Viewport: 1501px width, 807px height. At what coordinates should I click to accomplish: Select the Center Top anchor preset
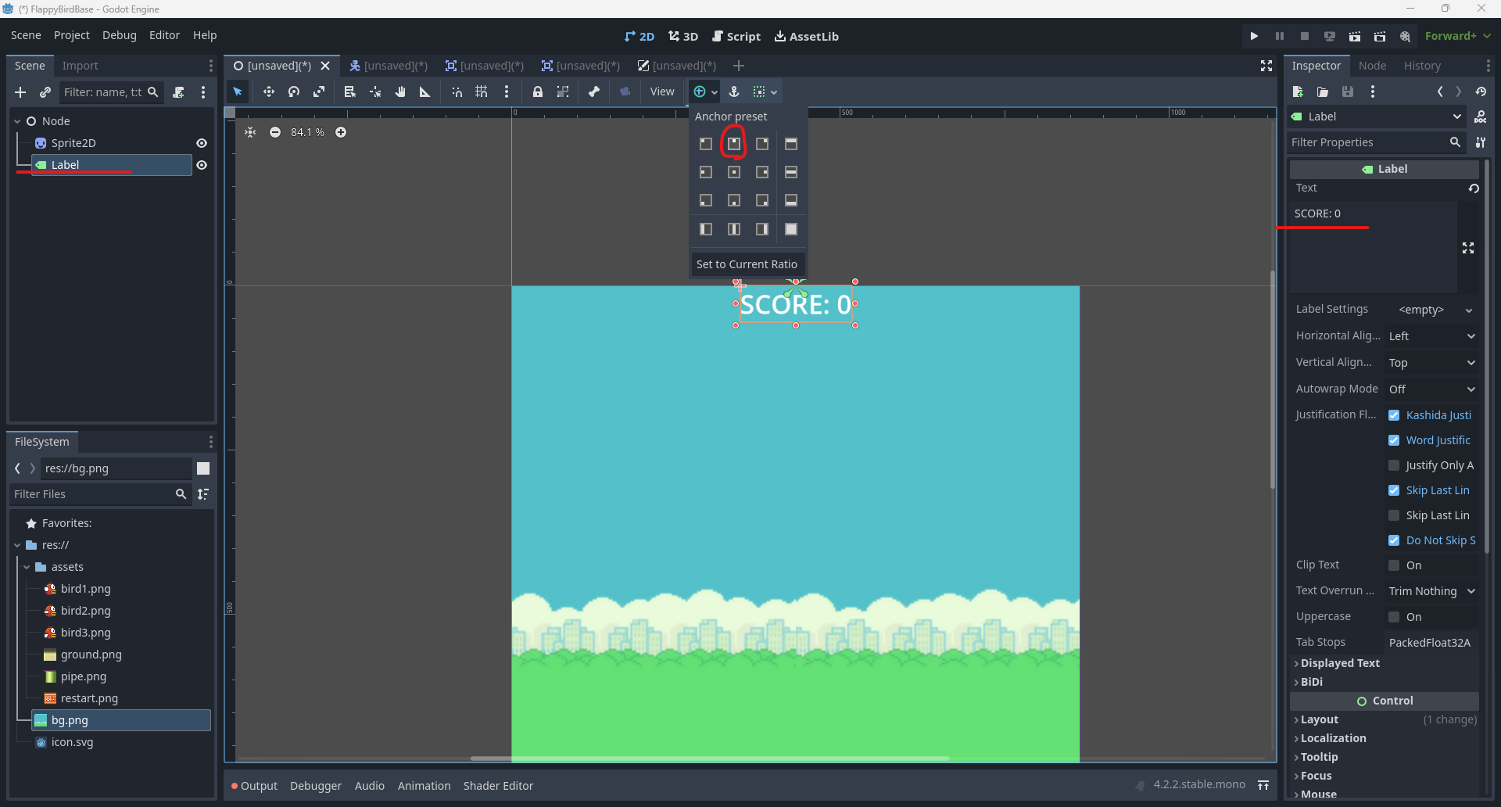pos(733,144)
